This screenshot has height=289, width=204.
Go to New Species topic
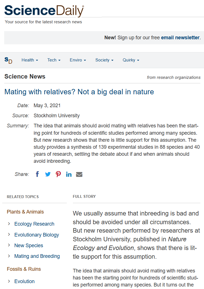29,246
